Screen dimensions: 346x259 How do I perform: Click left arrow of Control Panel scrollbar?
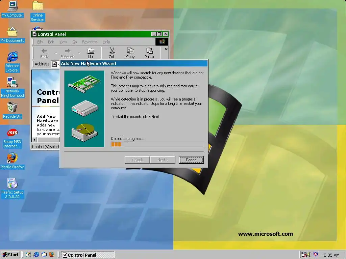point(34,140)
